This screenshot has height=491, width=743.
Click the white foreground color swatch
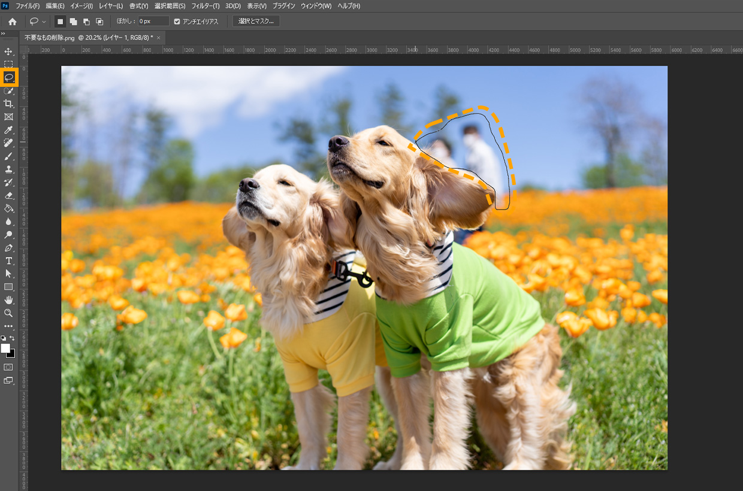(5, 348)
